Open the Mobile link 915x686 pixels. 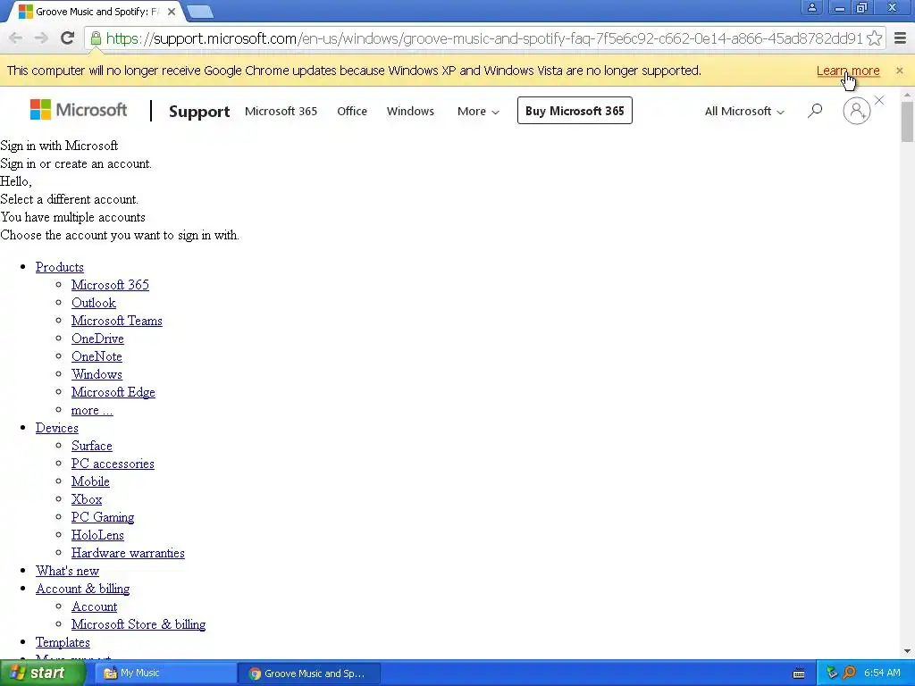[90, 481]
